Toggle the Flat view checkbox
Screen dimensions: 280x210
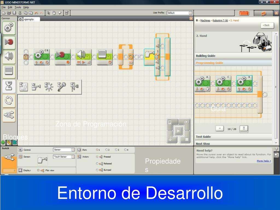[38, 170]
